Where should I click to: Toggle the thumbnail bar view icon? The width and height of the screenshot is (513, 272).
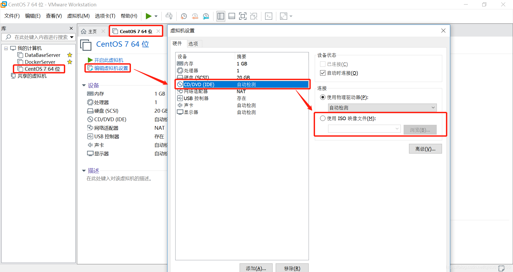[x=232, y=16]
